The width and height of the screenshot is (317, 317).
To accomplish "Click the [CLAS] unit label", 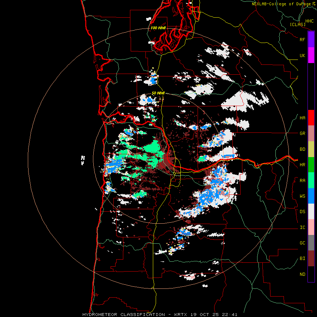I will tap(298, 25).
